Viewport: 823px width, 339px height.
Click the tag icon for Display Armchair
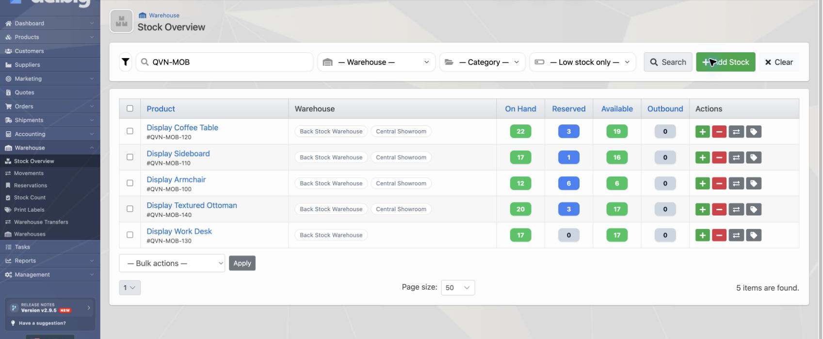(754, 184)
